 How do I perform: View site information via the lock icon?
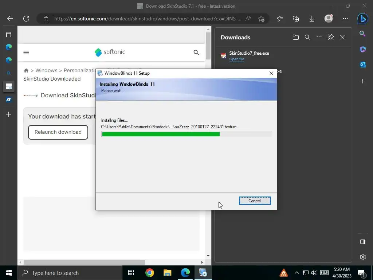tap(46, 19)
